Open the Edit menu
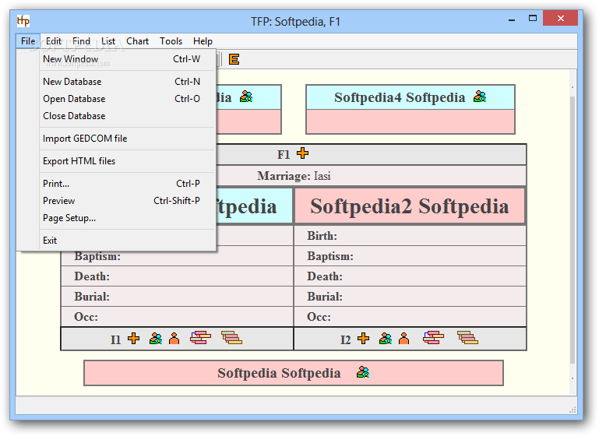Image resolution: width=599 pixels, height=436 pixels. 54,40
